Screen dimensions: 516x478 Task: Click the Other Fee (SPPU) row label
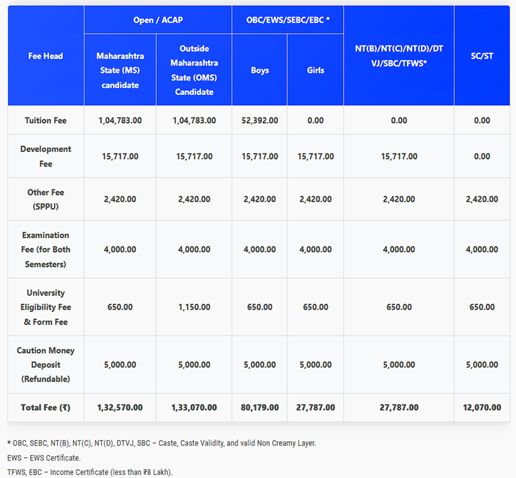point(46,200)
